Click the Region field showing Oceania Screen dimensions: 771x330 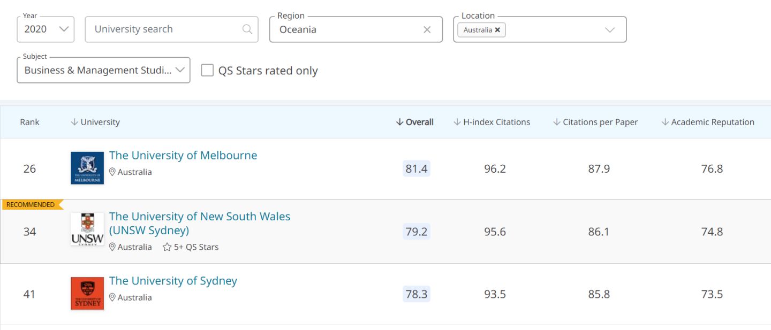pyautogui.click(x=356, y=29)
